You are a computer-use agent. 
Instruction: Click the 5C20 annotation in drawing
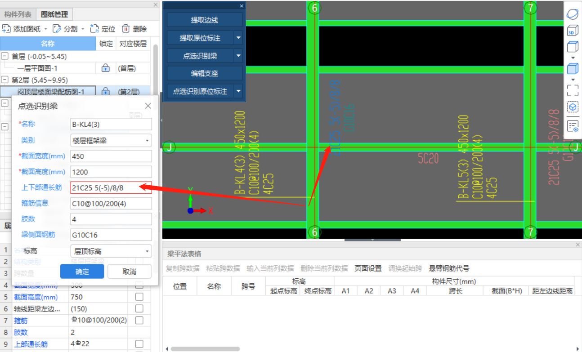click(x=428, y=159)
